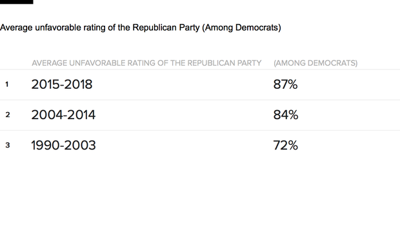Image resolution: width=400 pixels, height=237 pixels.
Task: Select the 87% value
Action: (285, 84)
